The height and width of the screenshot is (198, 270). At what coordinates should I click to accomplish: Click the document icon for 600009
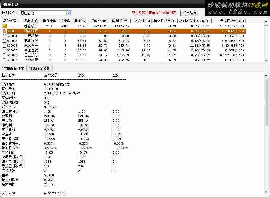tap(4, 60)
